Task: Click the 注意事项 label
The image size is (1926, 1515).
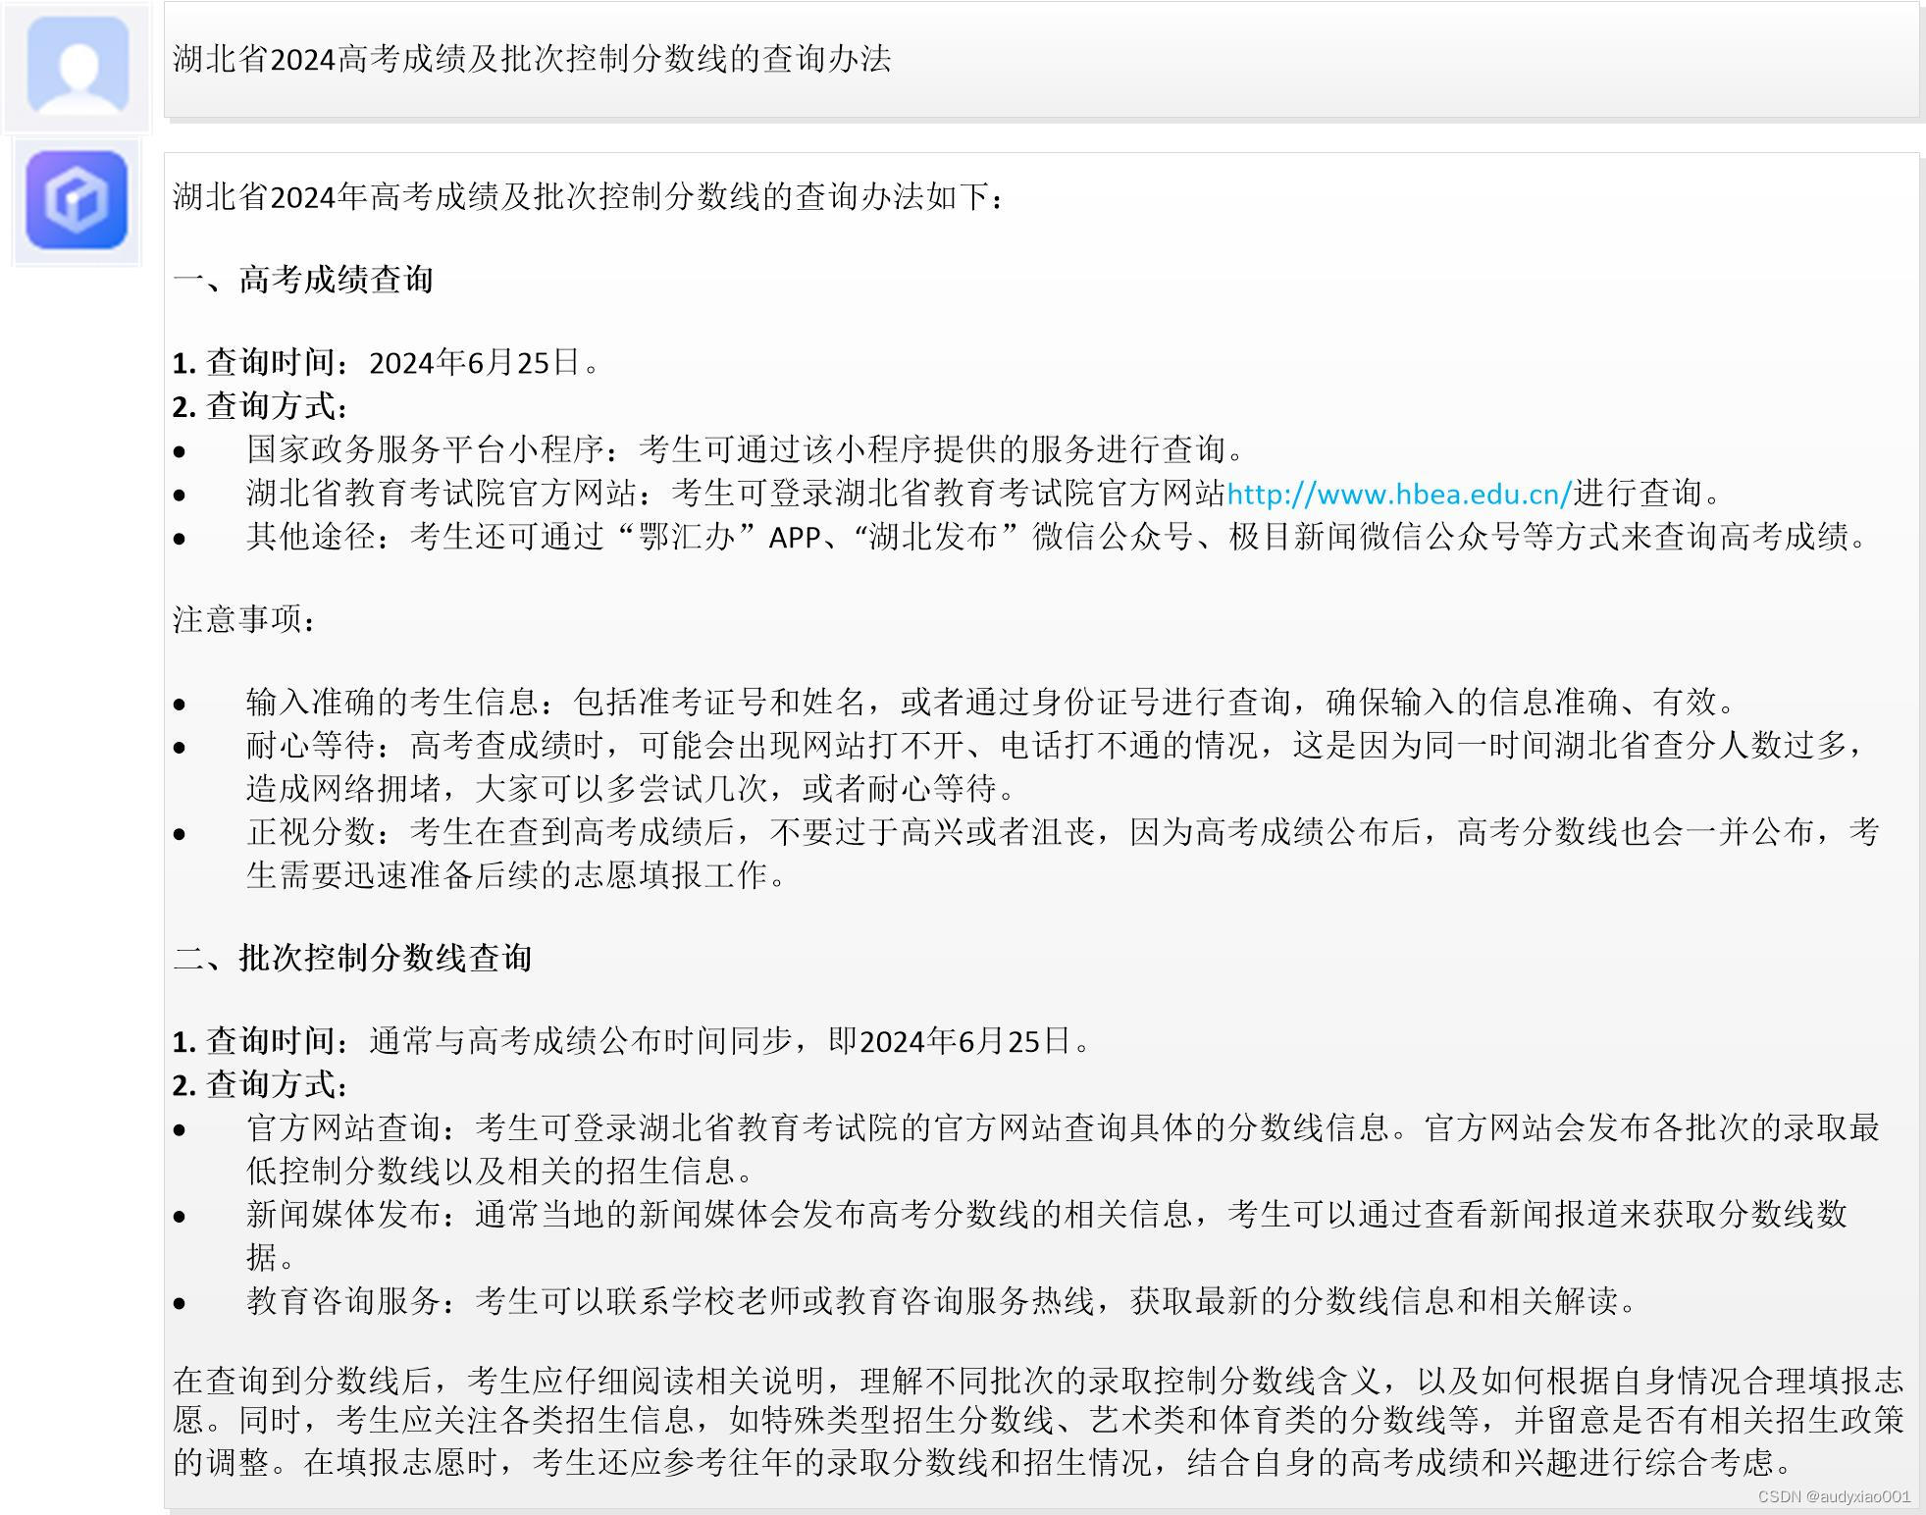Action: point(245,619)
